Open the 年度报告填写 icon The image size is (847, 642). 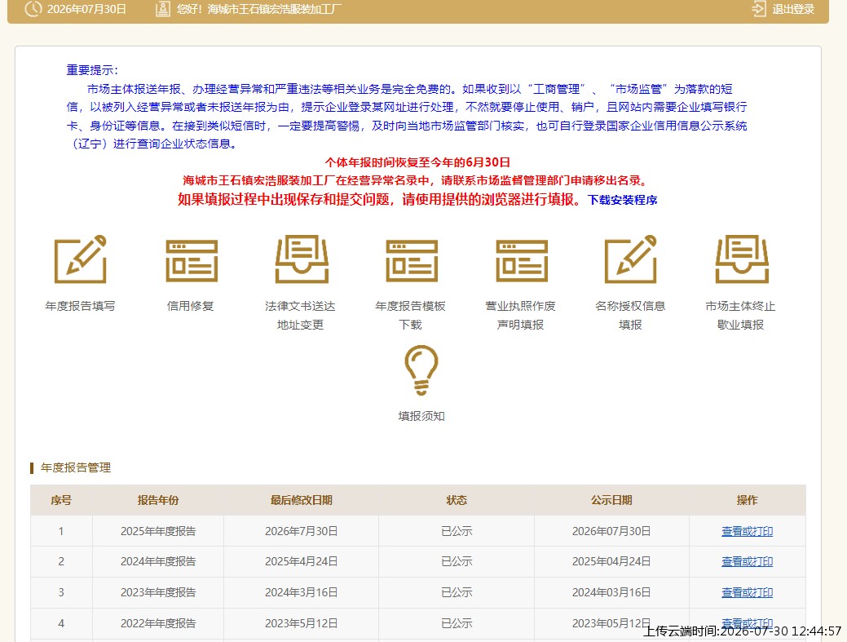pyautogui.click(x=81, y=259)
